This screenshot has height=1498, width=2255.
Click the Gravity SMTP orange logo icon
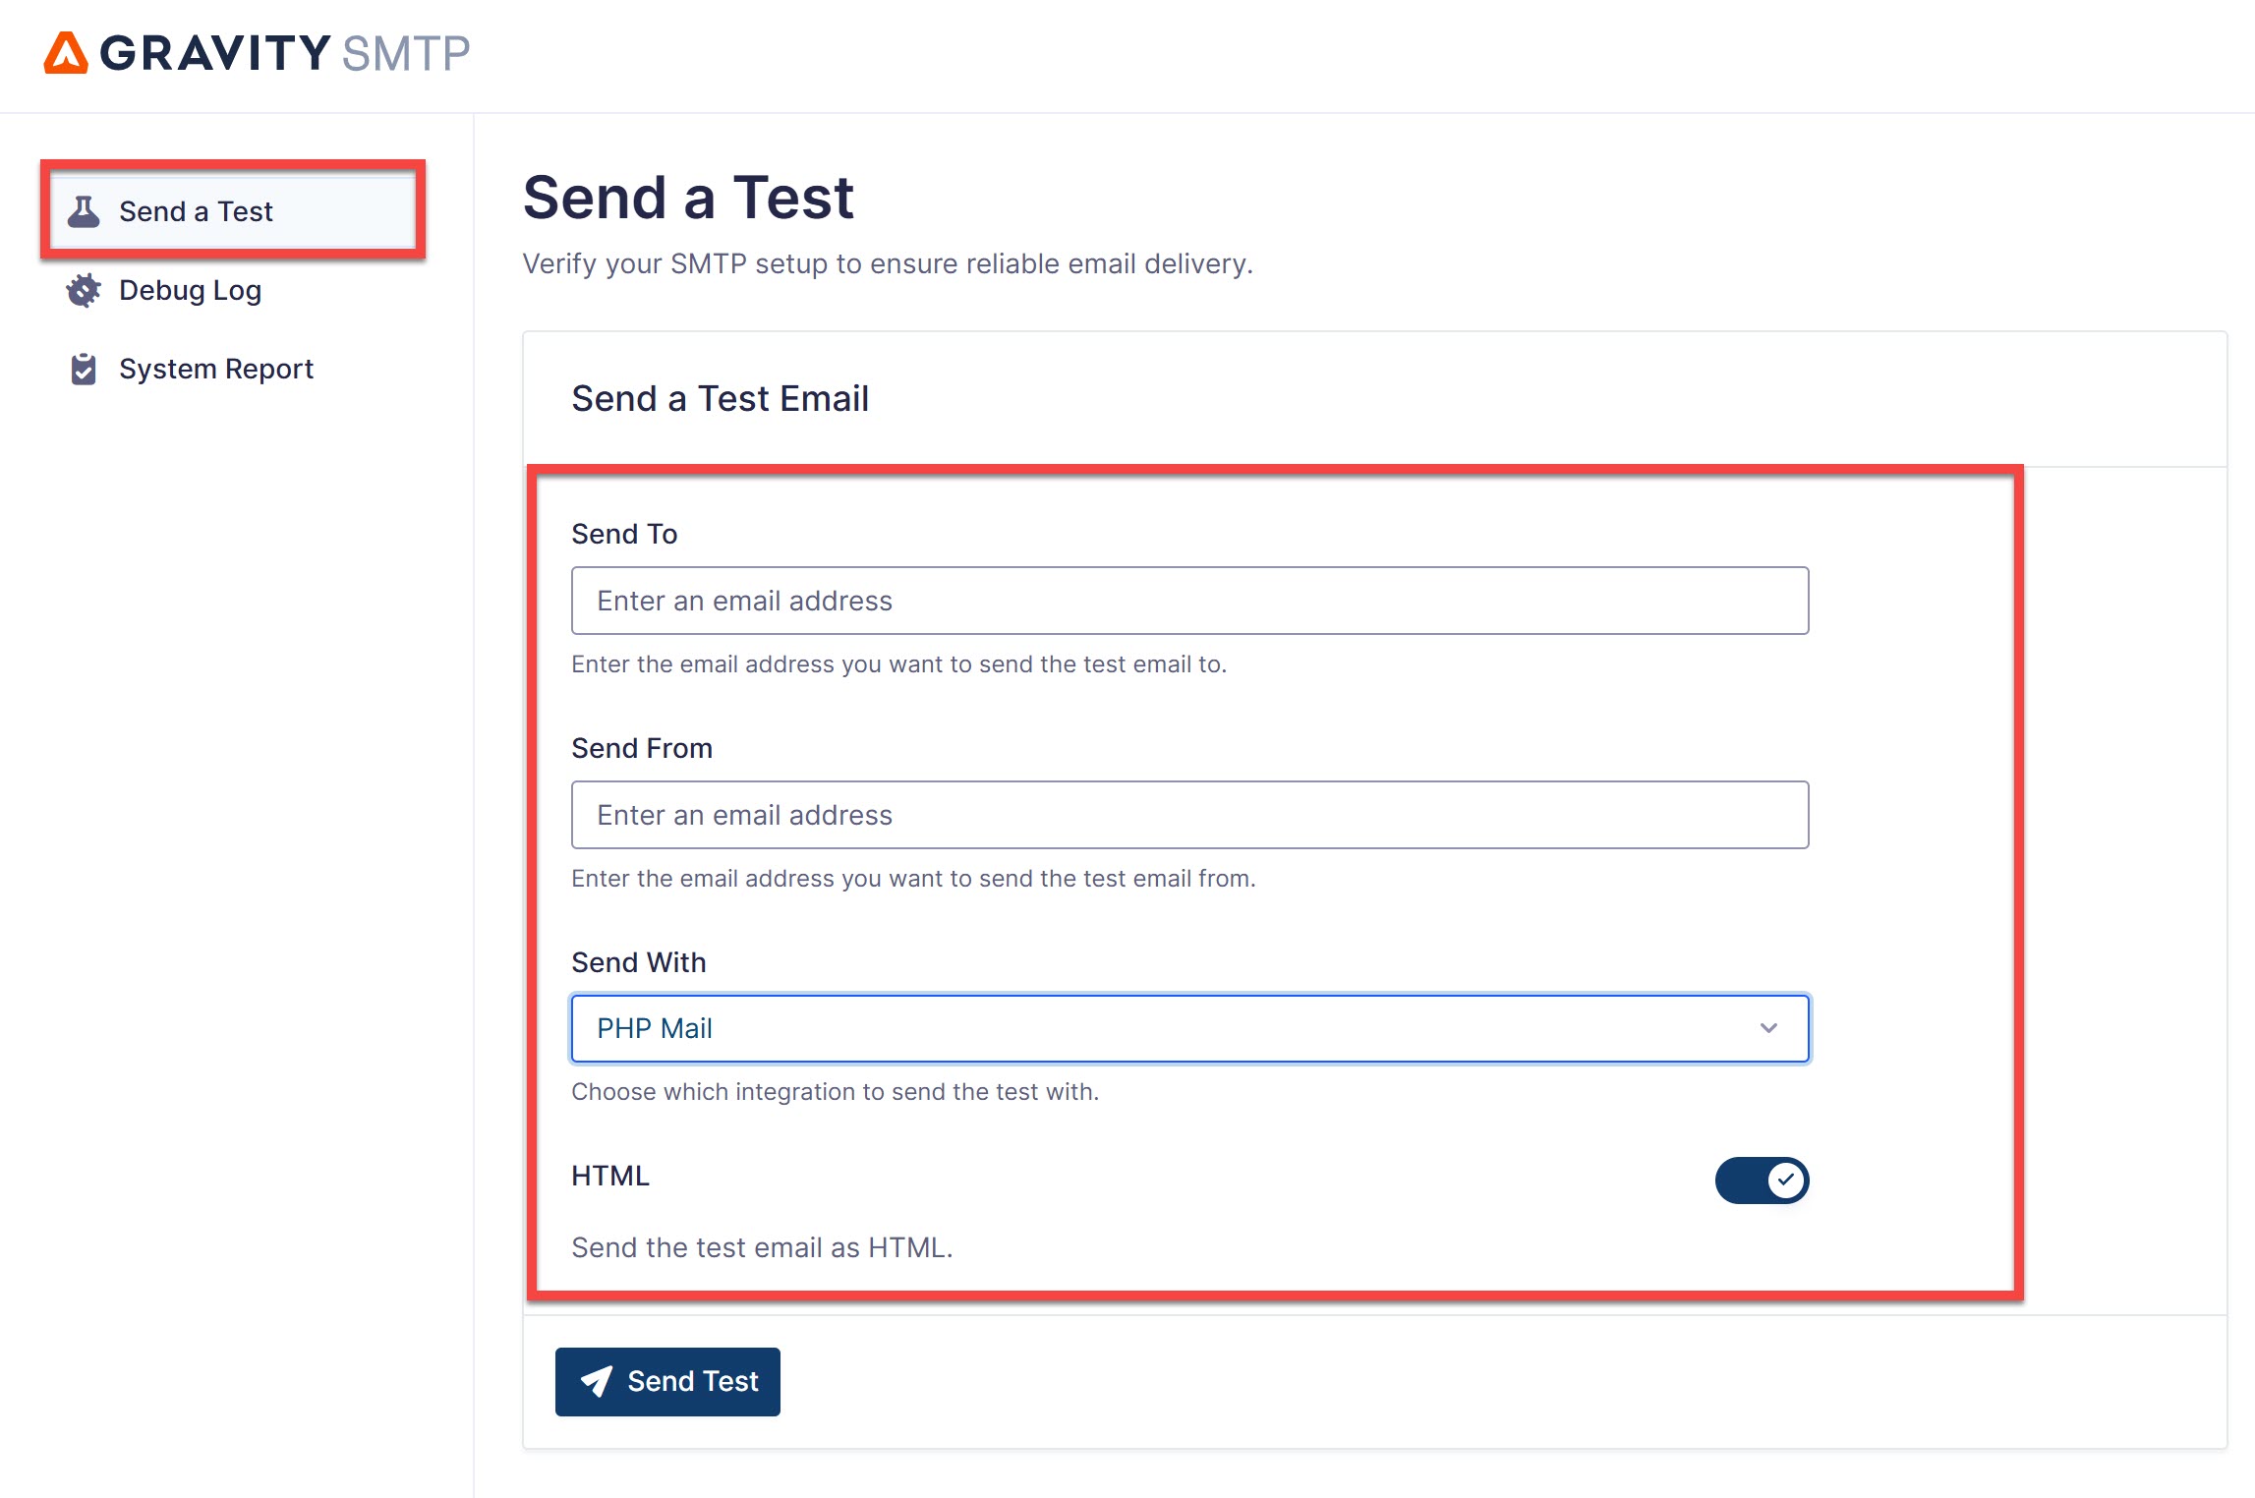coord(66,53)
